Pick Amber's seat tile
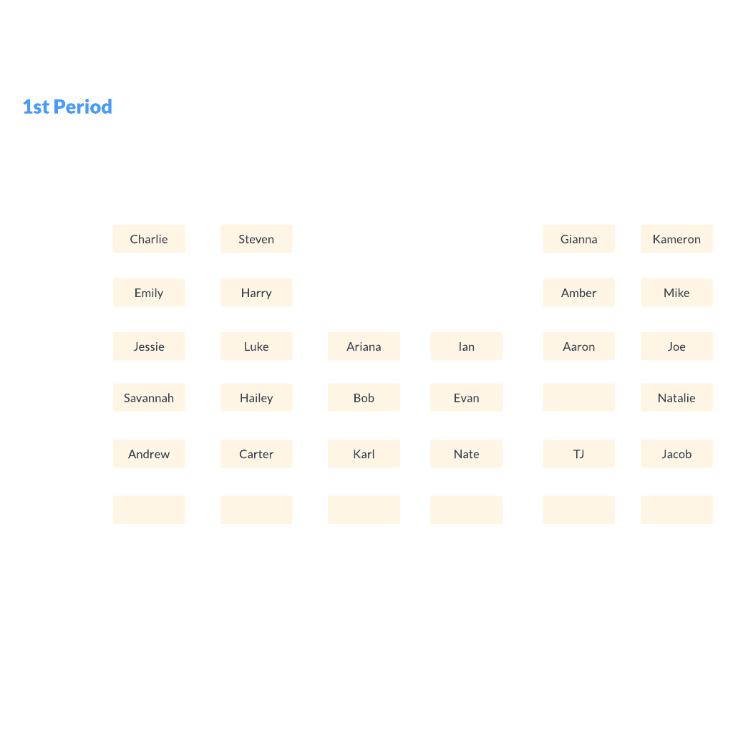This screenshot has width=733, height=733. 578,293
